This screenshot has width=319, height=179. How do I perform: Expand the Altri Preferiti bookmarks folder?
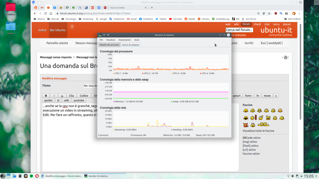(x=292, y=19)
